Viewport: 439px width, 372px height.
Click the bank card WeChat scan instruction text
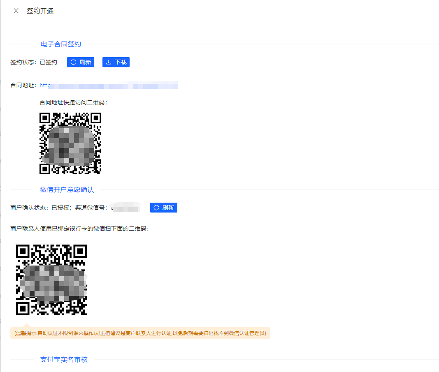click(x=79, y=229)
